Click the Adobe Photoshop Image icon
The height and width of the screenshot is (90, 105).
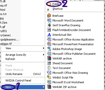(49, 49)
